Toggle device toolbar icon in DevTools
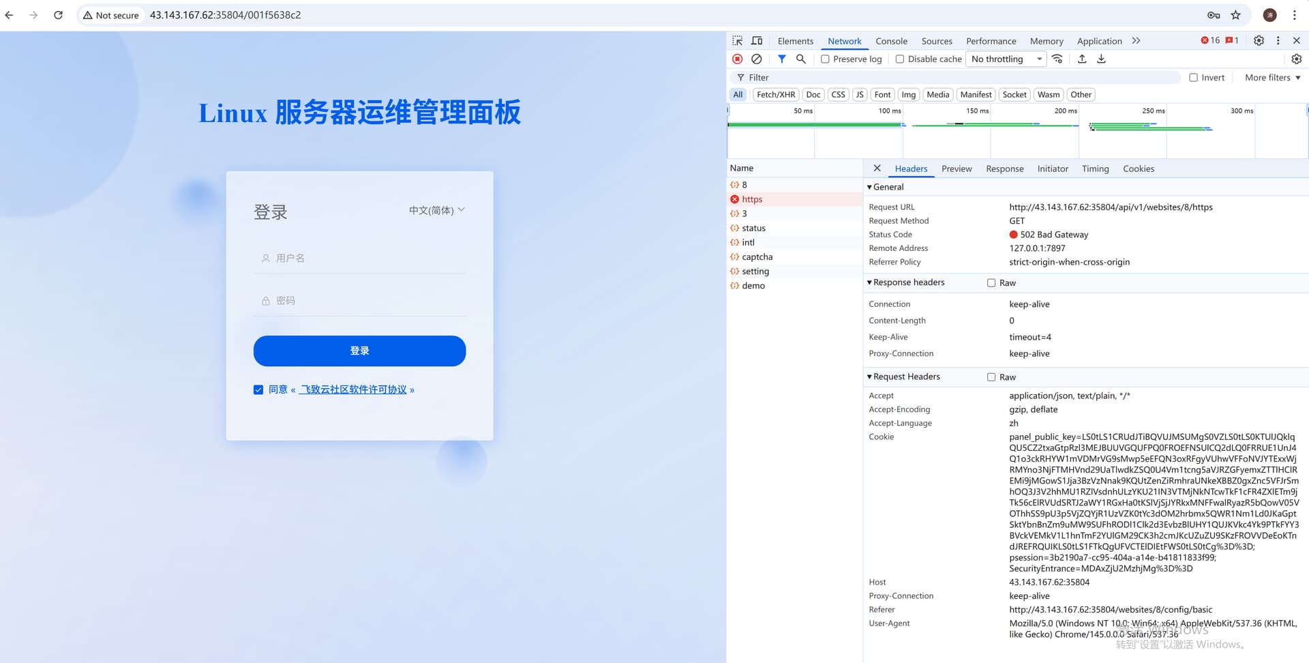This screenshot has width=1309, height=663. click(x=757, y=41)
